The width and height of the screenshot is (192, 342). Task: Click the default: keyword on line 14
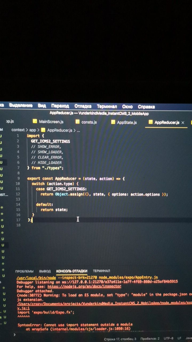coord(45,205)
